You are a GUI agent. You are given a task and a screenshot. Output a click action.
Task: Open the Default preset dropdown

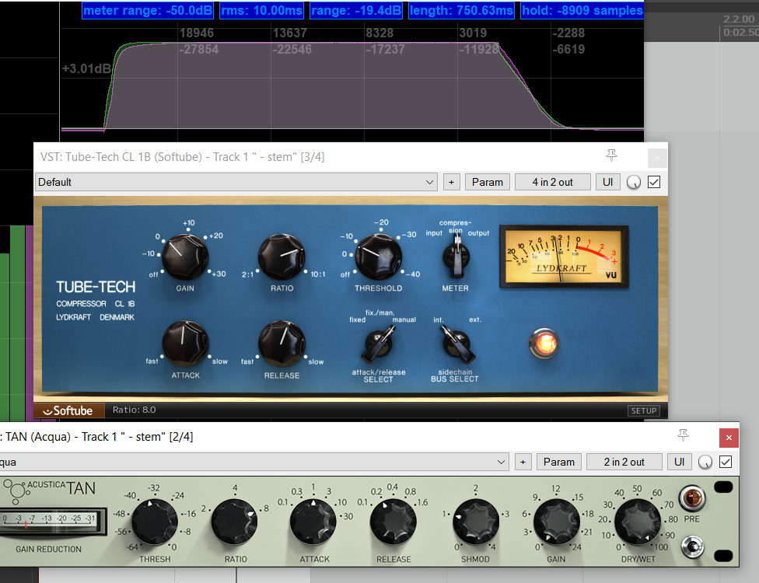coord(236,183)
